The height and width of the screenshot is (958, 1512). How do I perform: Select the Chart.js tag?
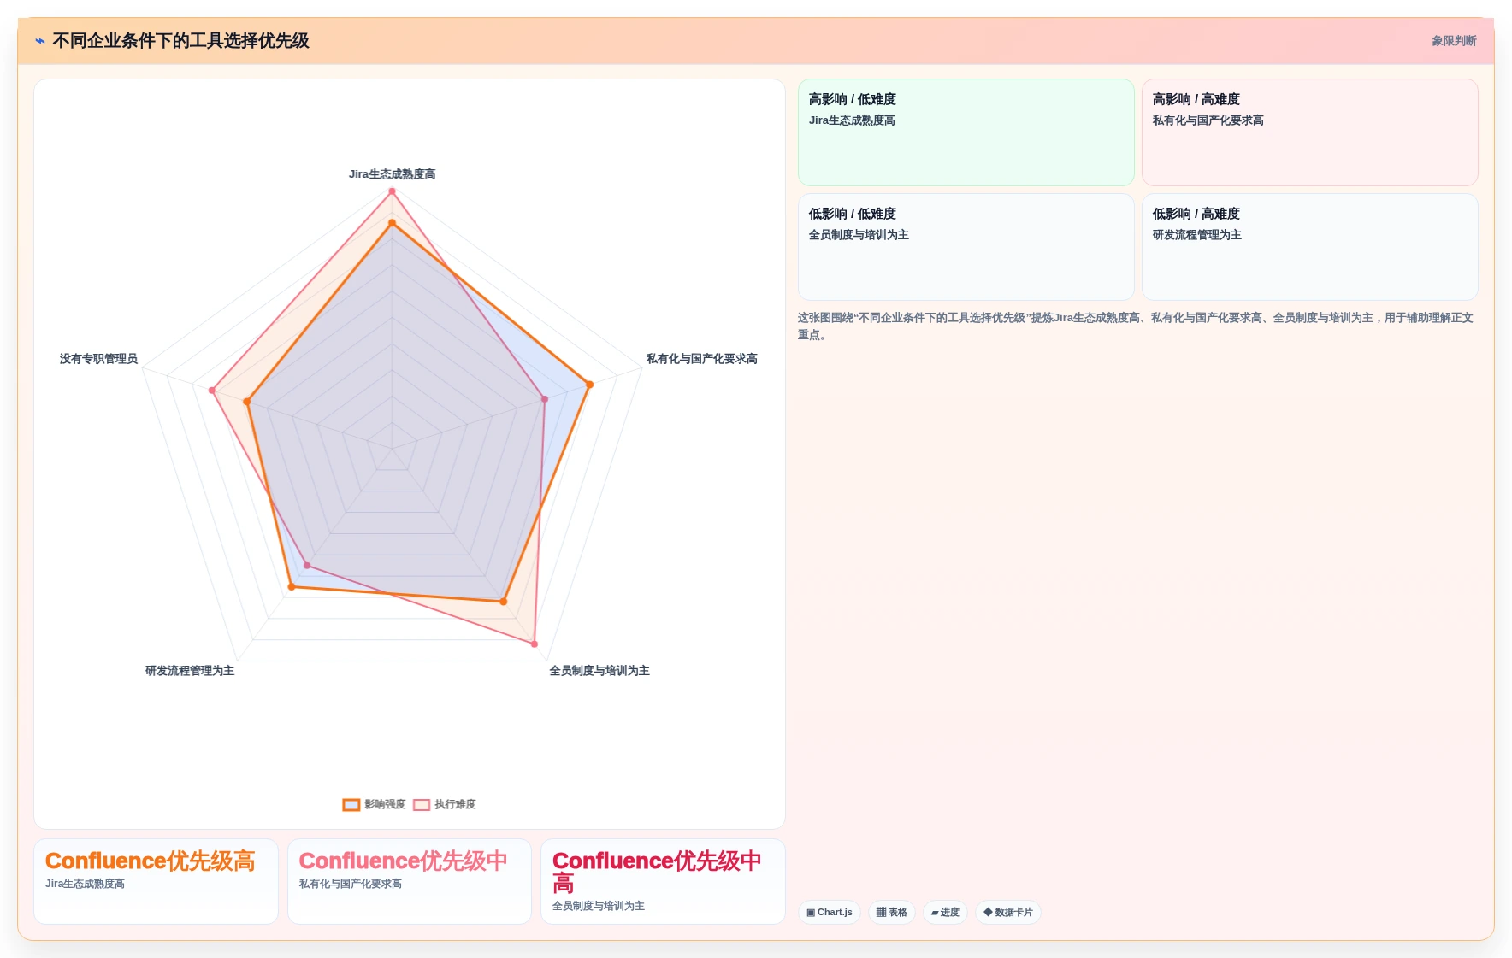coord(830,912)
